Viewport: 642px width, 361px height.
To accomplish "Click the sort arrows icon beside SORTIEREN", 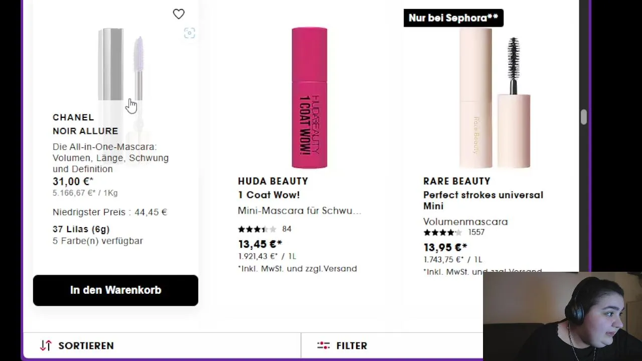I will 46,345.
